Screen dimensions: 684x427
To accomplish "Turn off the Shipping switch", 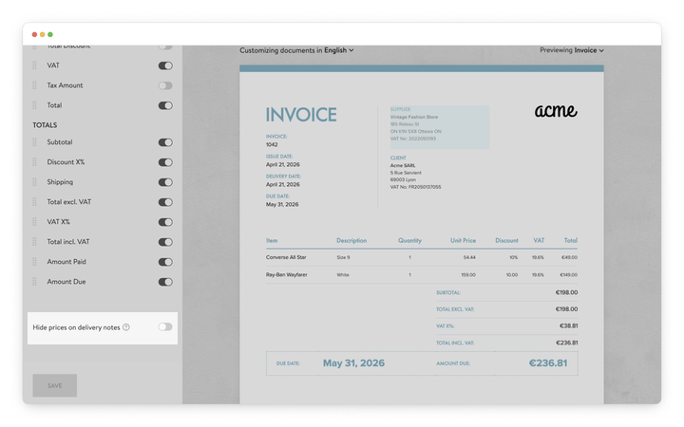I will tap(165, 182).
